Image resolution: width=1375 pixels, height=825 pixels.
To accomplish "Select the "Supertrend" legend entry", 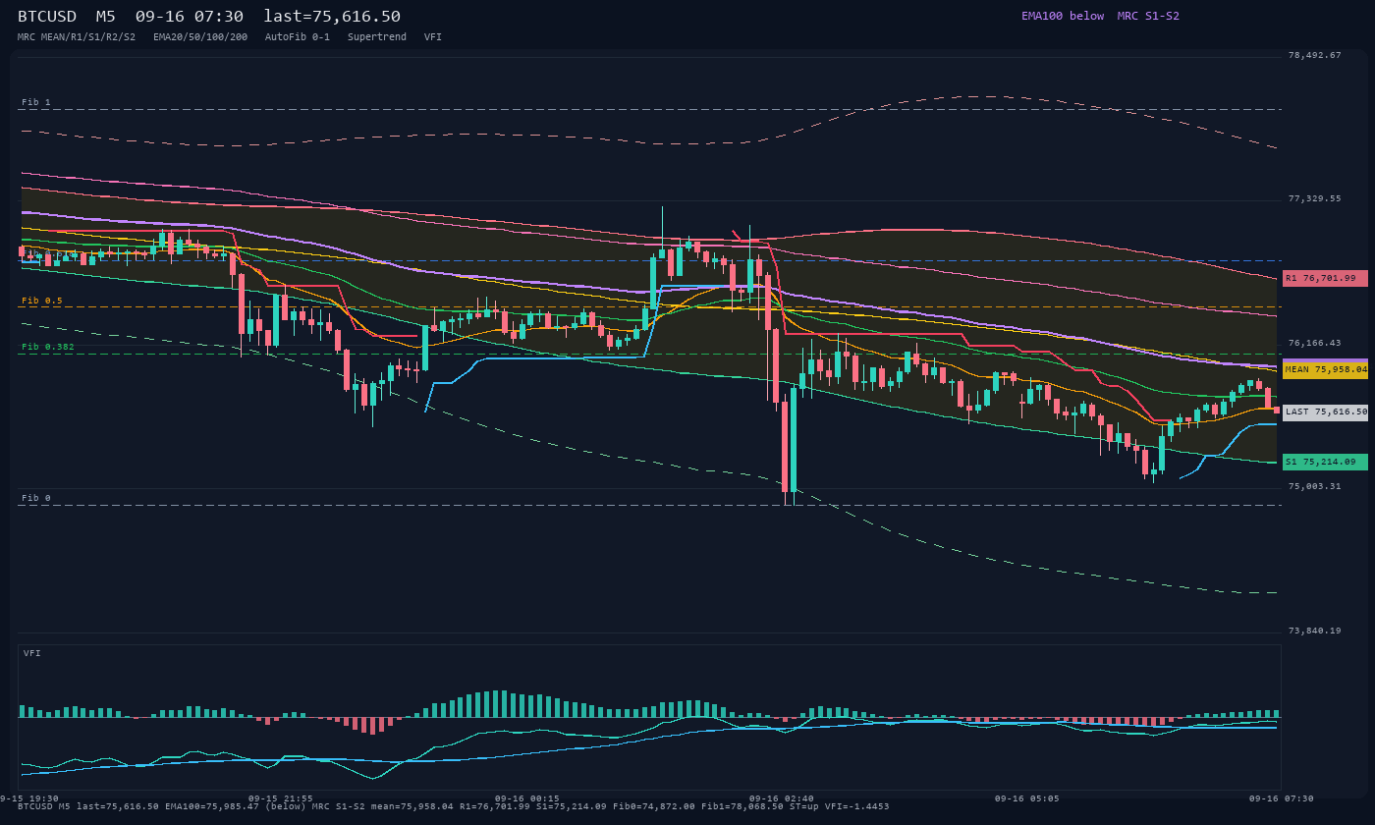I will 377,36.
